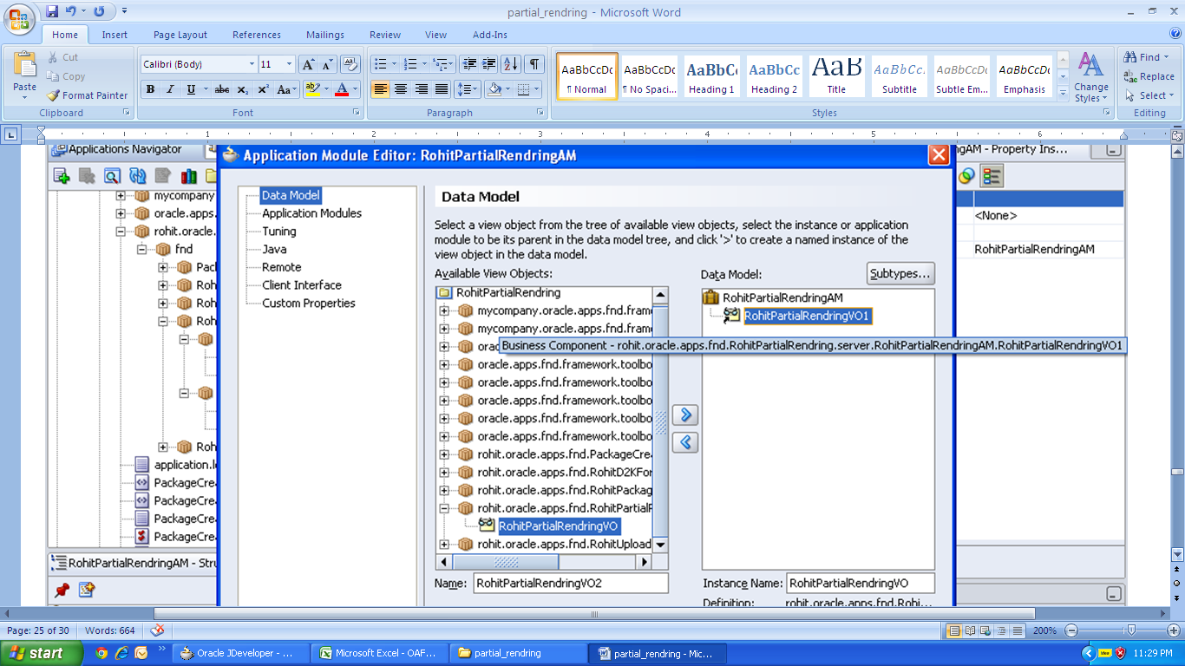Open the Search icon in Applications Navigator toolbar

[x=113, y=175]
